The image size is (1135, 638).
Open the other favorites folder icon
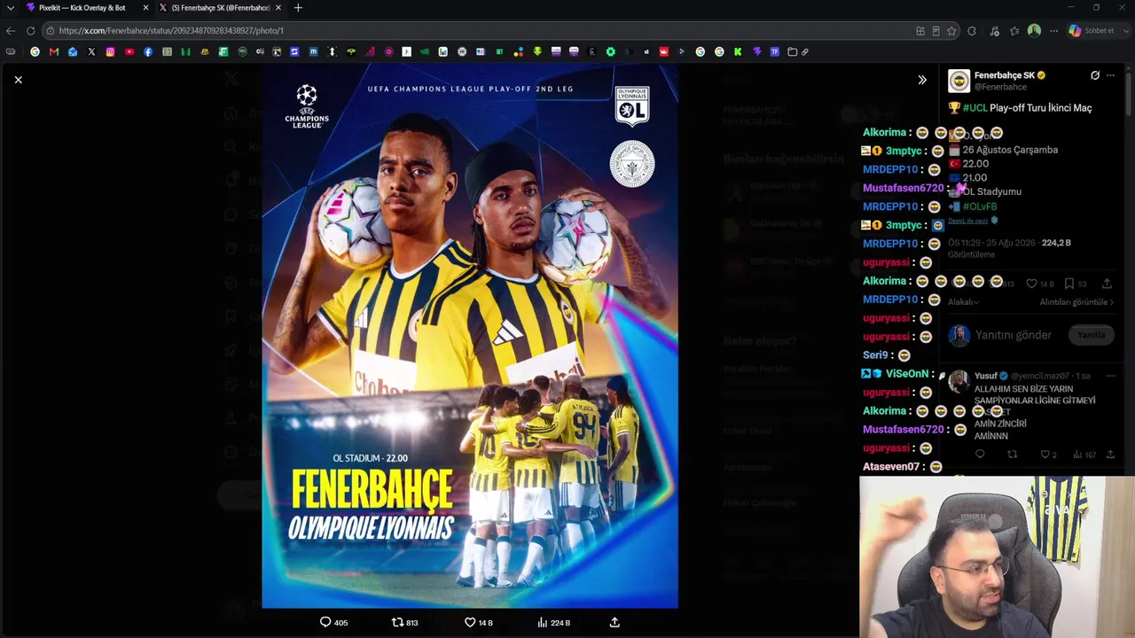(792, 51)
